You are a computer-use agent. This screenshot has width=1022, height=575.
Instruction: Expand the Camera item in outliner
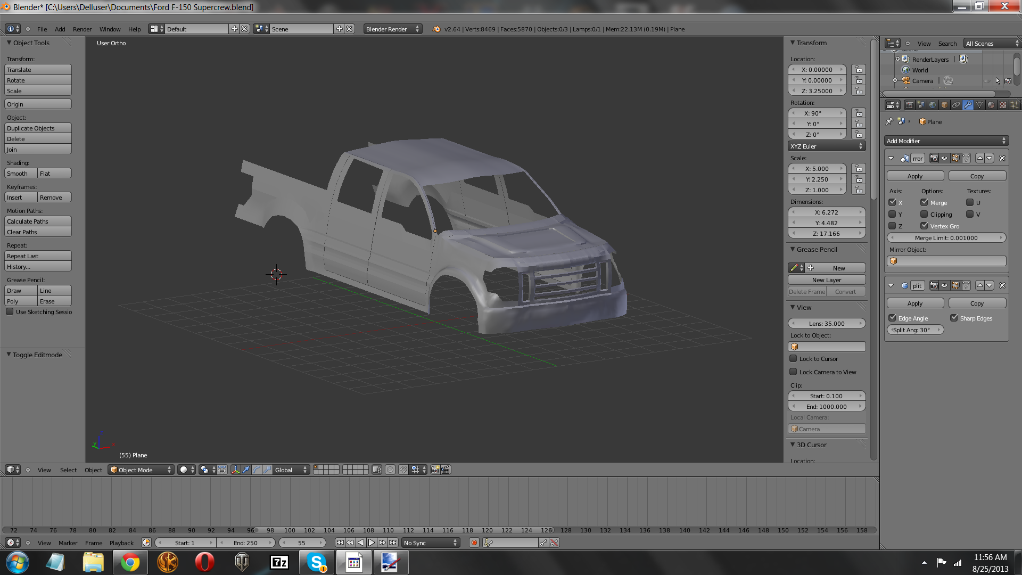895,80
